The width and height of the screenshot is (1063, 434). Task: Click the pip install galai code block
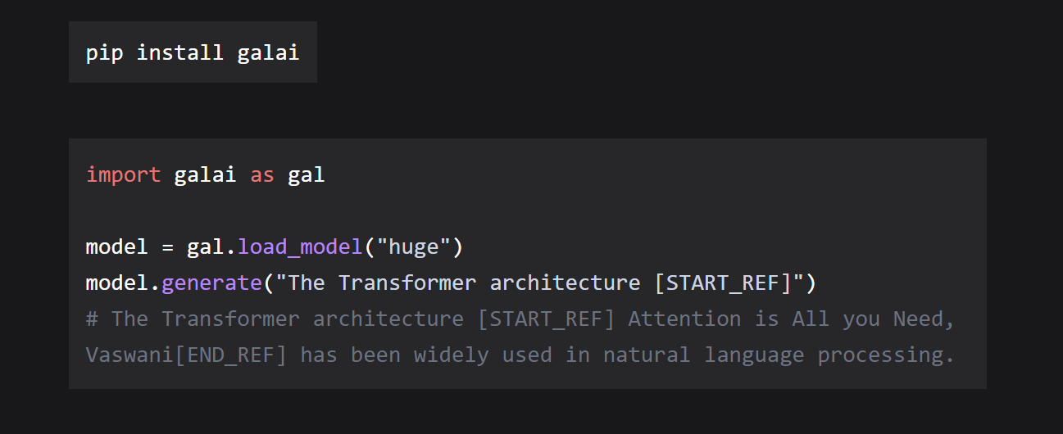point(193,52)
